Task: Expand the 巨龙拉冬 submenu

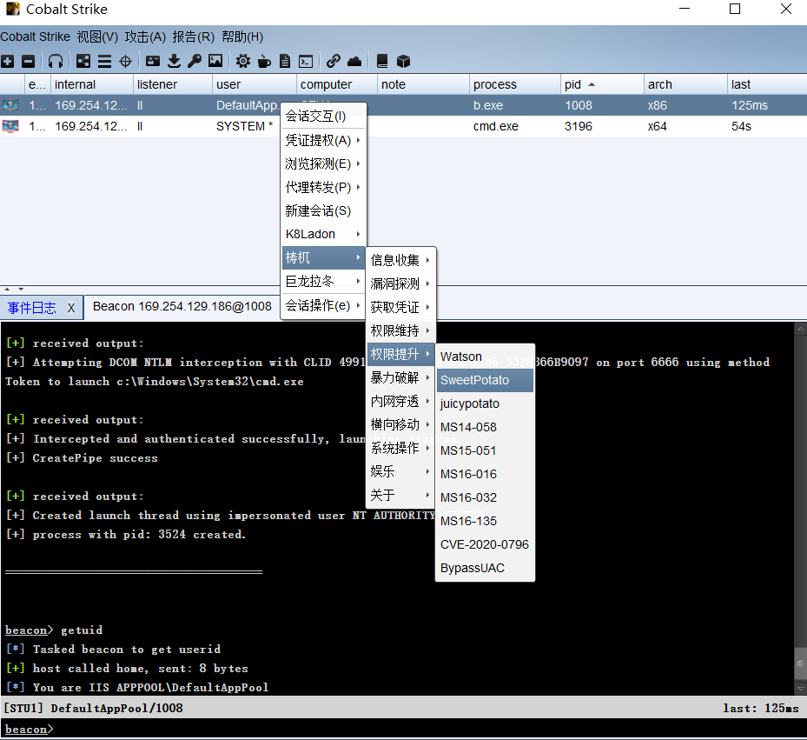Action: coord(323,281)
